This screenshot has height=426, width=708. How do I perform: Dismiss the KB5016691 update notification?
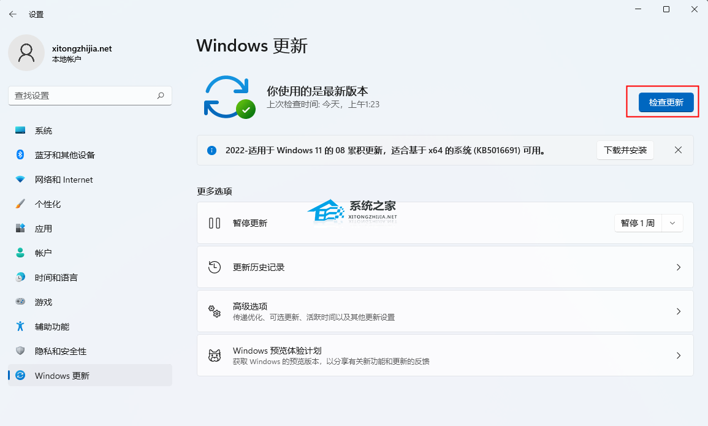(678, 150)
